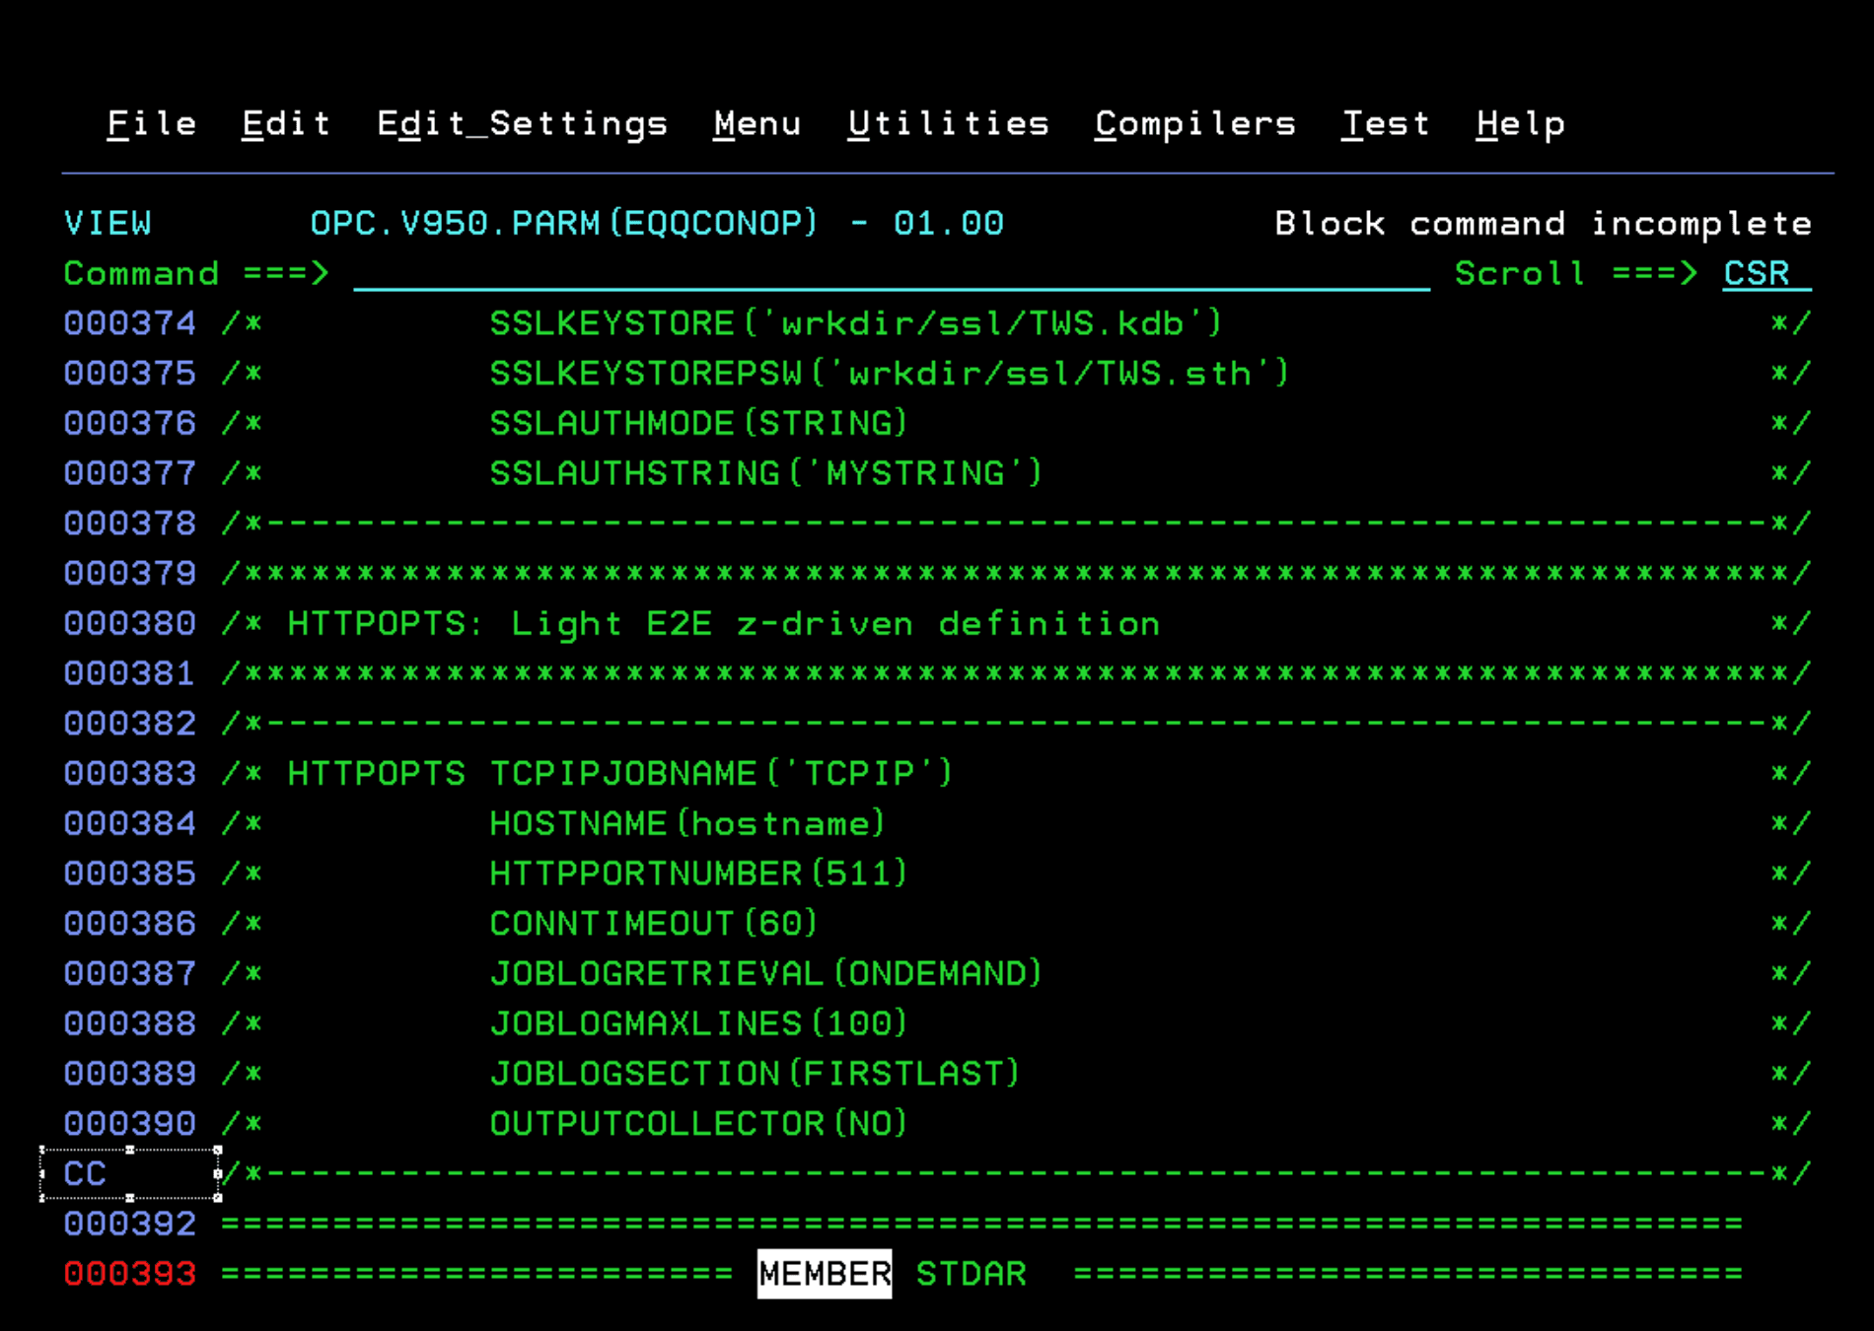Open the Edit menu

pyautogui.click(x=285, y=123)
